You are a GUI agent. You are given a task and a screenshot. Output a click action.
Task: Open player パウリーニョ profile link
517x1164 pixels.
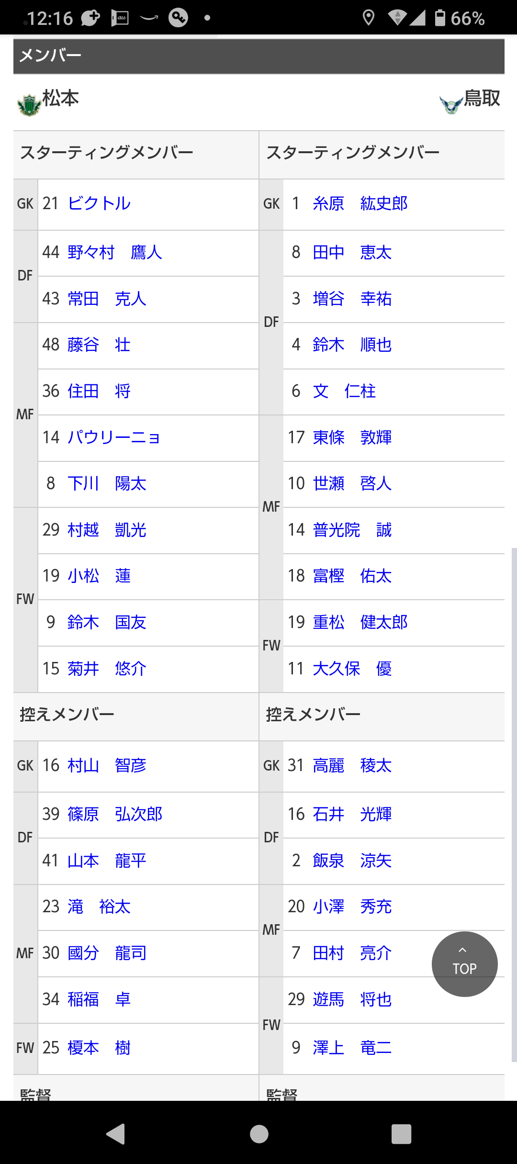point(114,437)
